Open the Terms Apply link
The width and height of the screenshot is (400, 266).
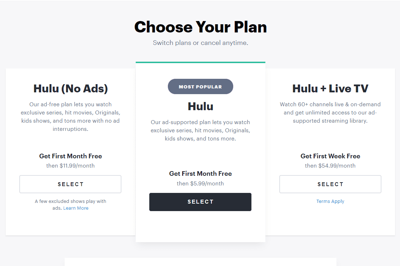(330, 201)
